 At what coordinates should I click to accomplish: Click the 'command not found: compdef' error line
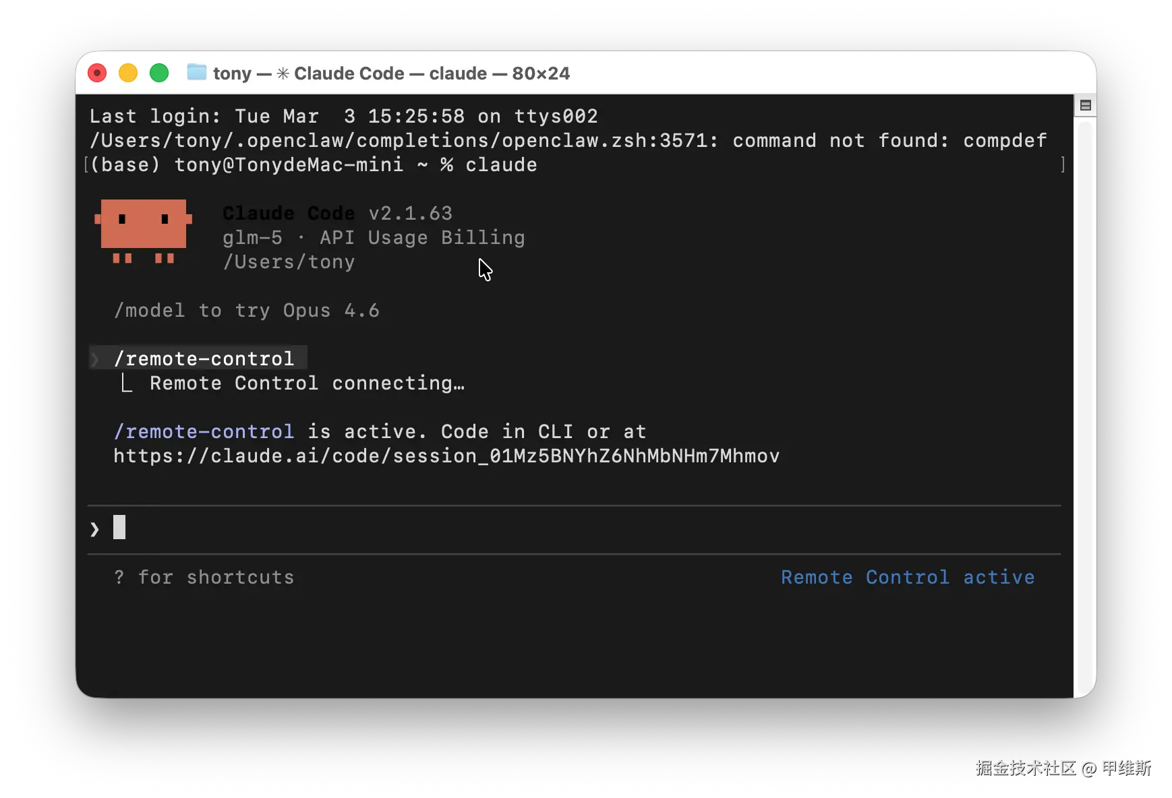tap(568, 141)
